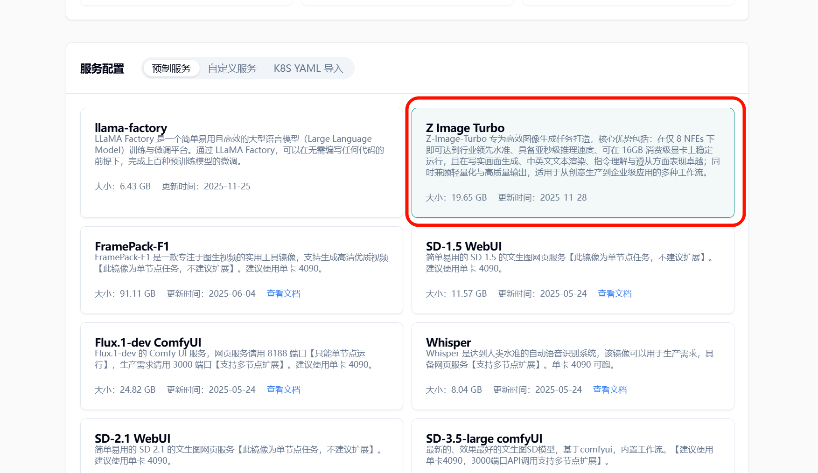
Task: Switch to the 预制服务 tab
Action: point(171,69)
